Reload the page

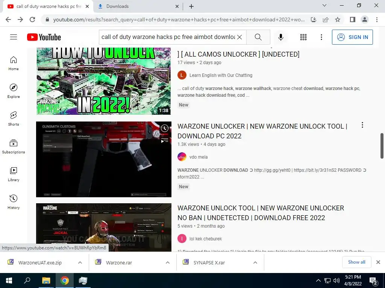point(32,19)
